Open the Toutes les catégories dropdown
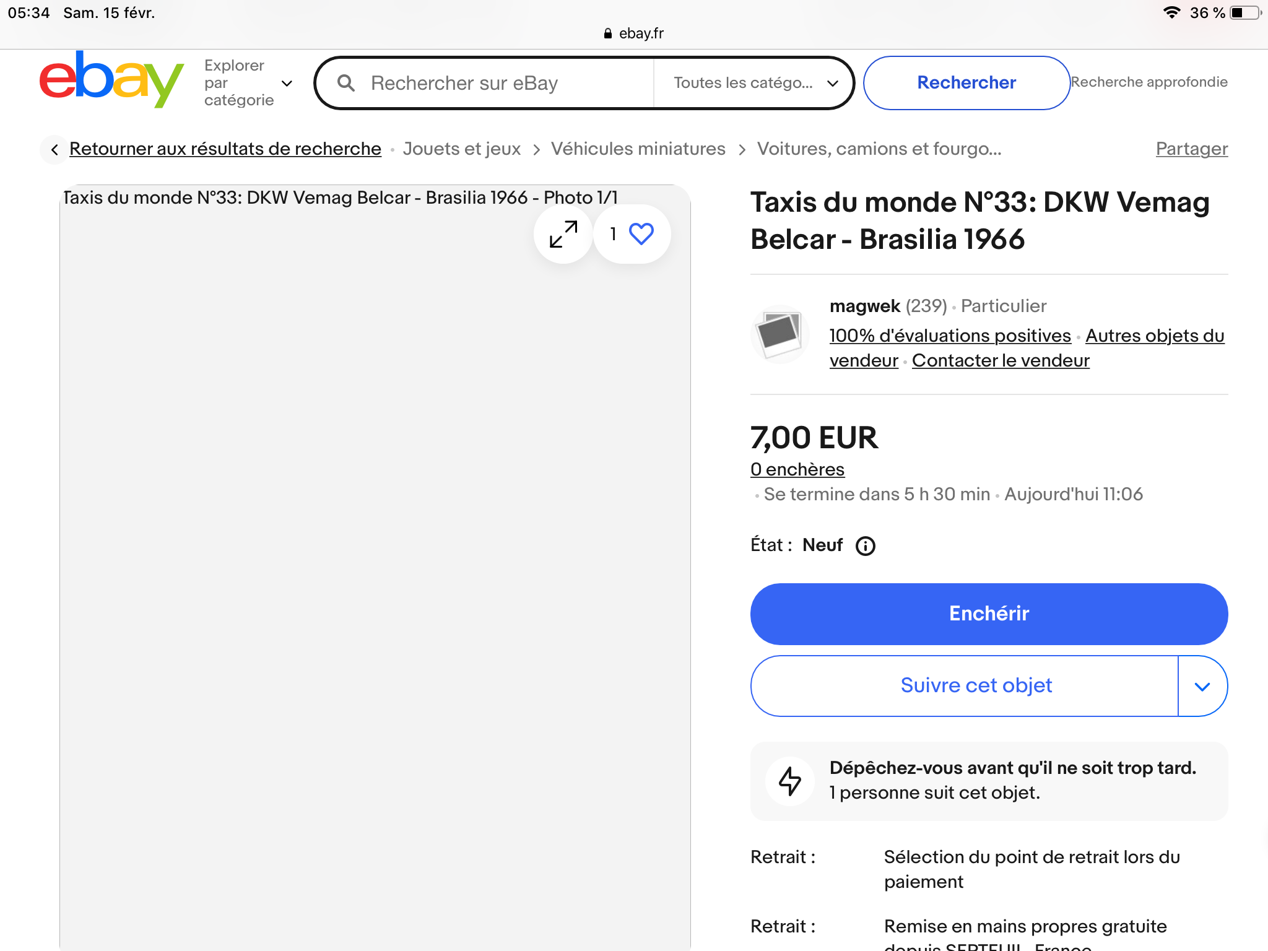The image size is (1268, 951). 755,83
